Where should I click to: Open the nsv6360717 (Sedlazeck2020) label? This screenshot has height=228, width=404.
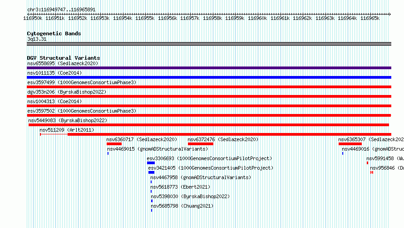tap(142, 139)
